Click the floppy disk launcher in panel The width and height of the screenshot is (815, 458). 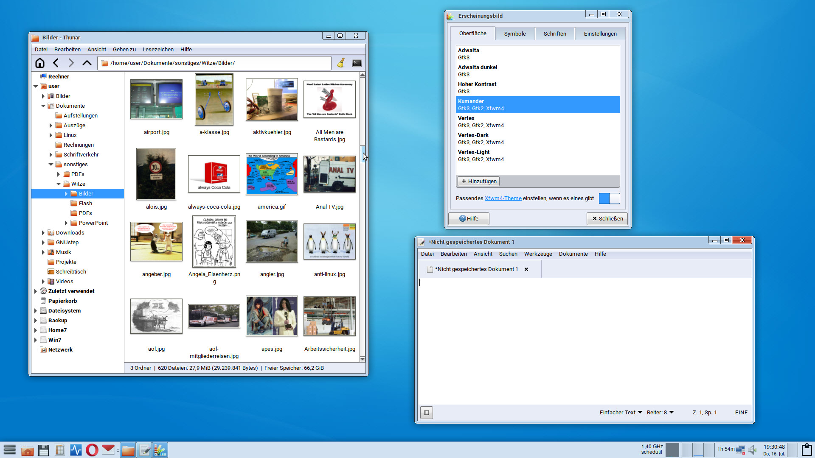tap(44, 450)
